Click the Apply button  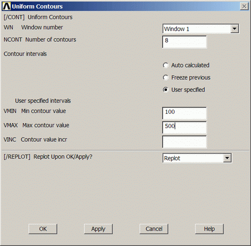click(98, 229)
